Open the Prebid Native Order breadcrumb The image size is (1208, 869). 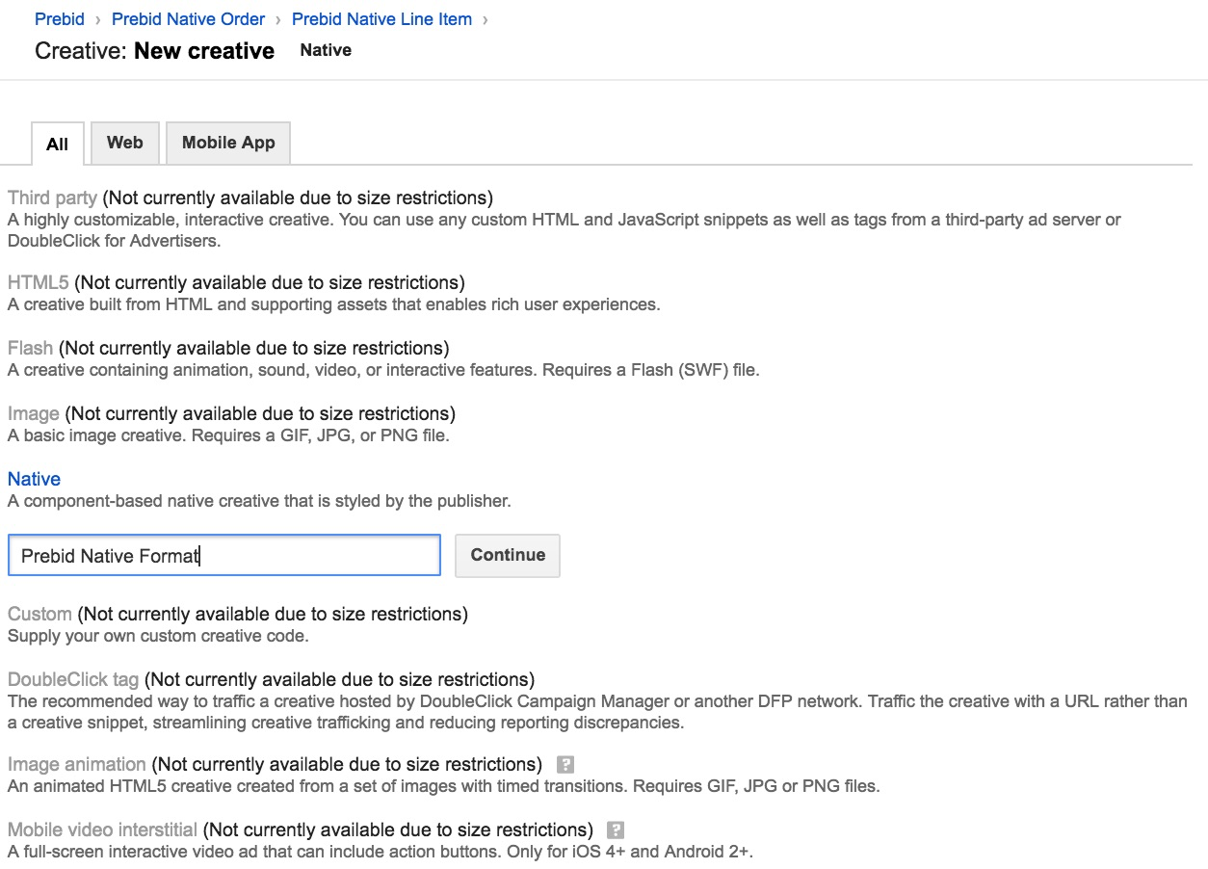click(188, 18)
